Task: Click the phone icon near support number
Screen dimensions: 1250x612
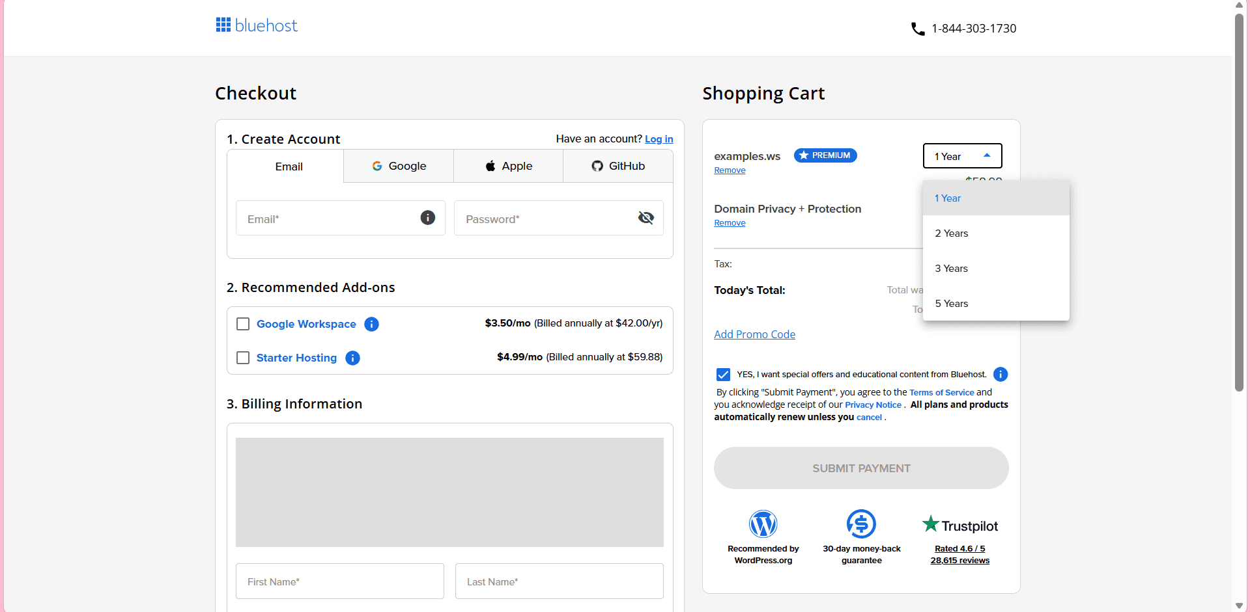Action: coord(917,29)
